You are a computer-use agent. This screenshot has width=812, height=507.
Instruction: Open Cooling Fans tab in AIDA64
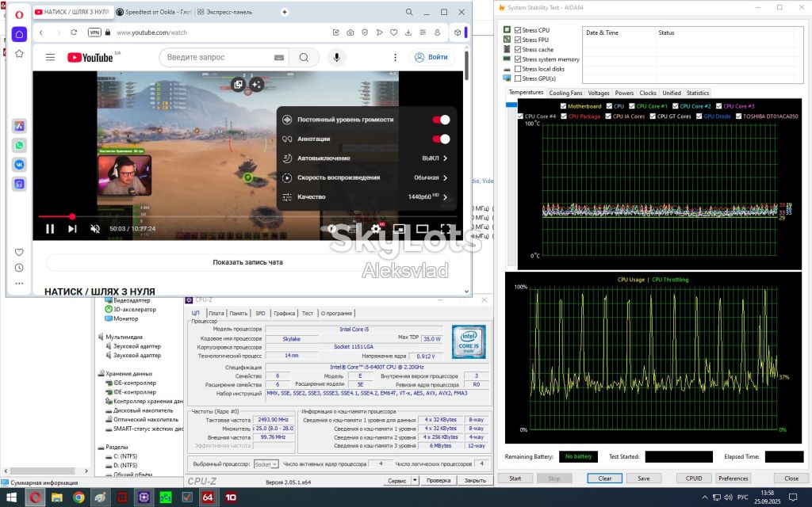[565, 93]
